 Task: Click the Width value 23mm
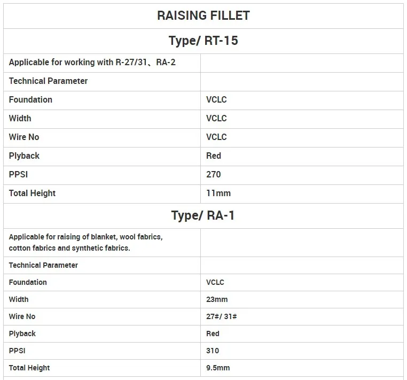(217, 299)
